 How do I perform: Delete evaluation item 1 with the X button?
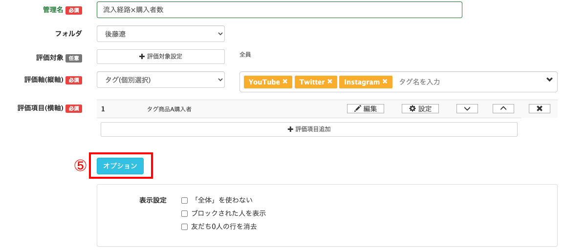[539, 109]
